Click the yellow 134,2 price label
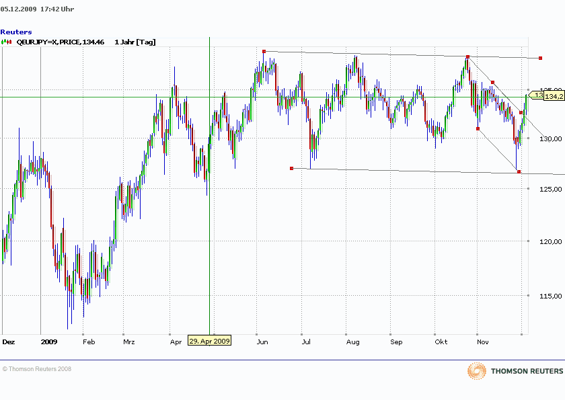The image size is (565, 400). pyautogui.click(x=554, y=96)
